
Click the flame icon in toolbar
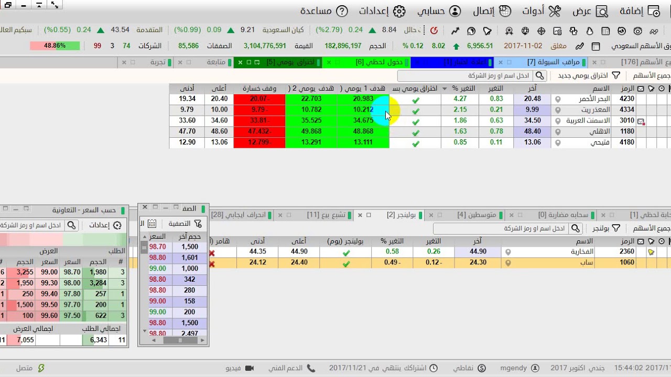(589, 31)
